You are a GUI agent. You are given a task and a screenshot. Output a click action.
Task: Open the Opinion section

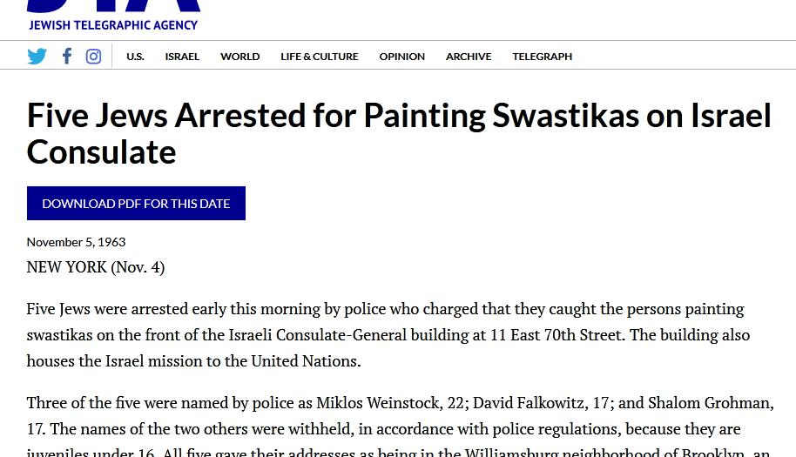tap(401, 57)
